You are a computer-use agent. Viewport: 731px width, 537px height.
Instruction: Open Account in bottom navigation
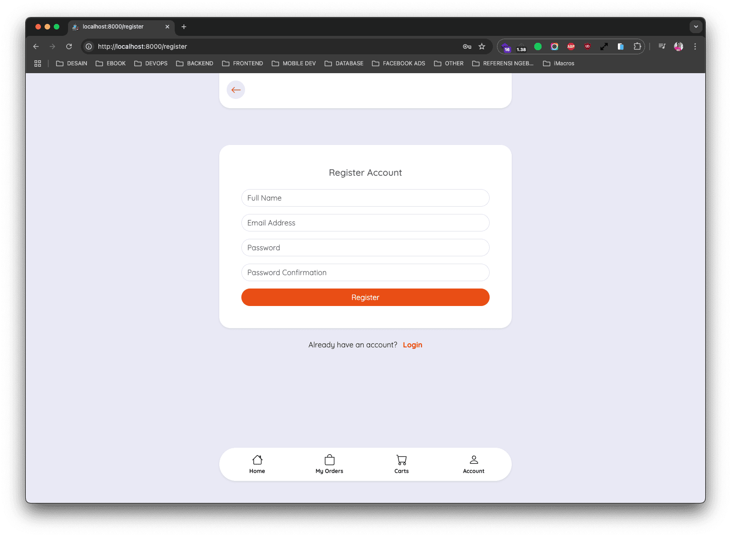click(x=474, y=464)
